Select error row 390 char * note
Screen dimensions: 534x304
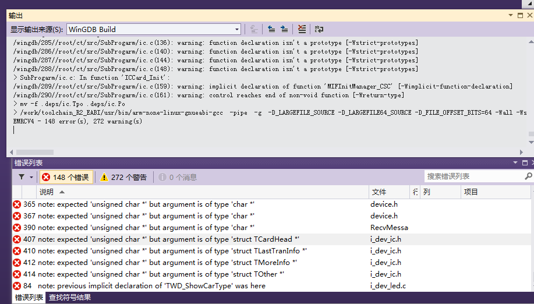(x=271, y=227)
